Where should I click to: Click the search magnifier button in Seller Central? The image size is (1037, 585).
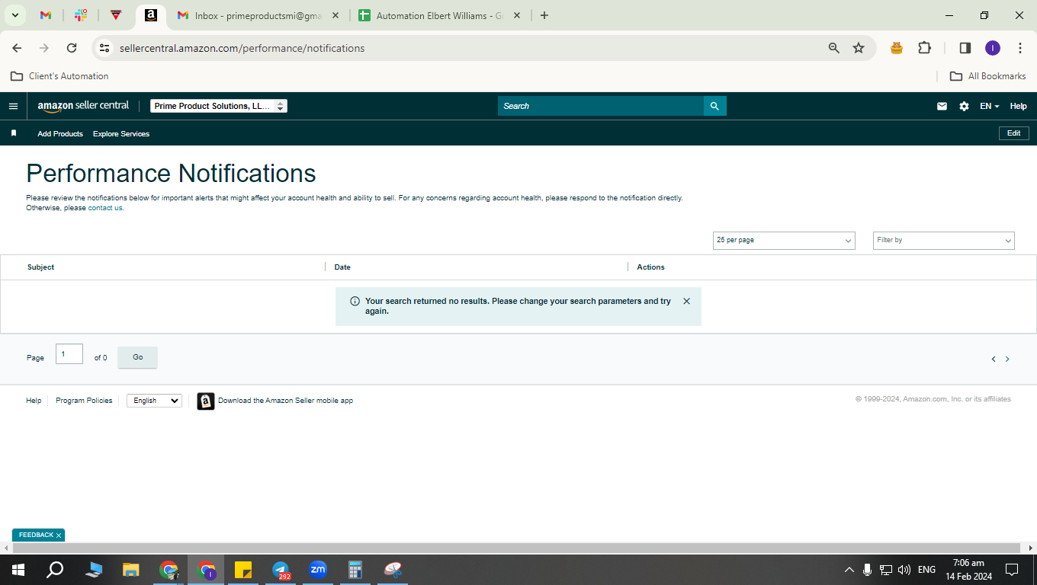point(714,106)
